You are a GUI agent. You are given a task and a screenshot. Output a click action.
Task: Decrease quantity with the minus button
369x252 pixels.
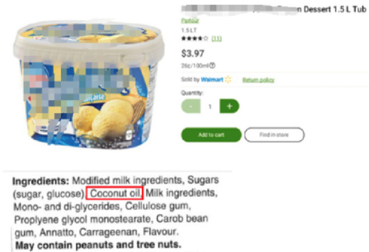[191, 106]
